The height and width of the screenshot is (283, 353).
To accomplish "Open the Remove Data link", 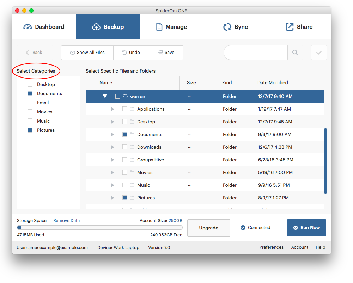I will point(66,221).
